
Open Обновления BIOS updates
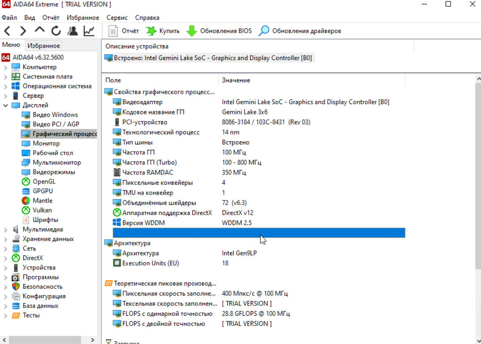(x=219, y=30)
